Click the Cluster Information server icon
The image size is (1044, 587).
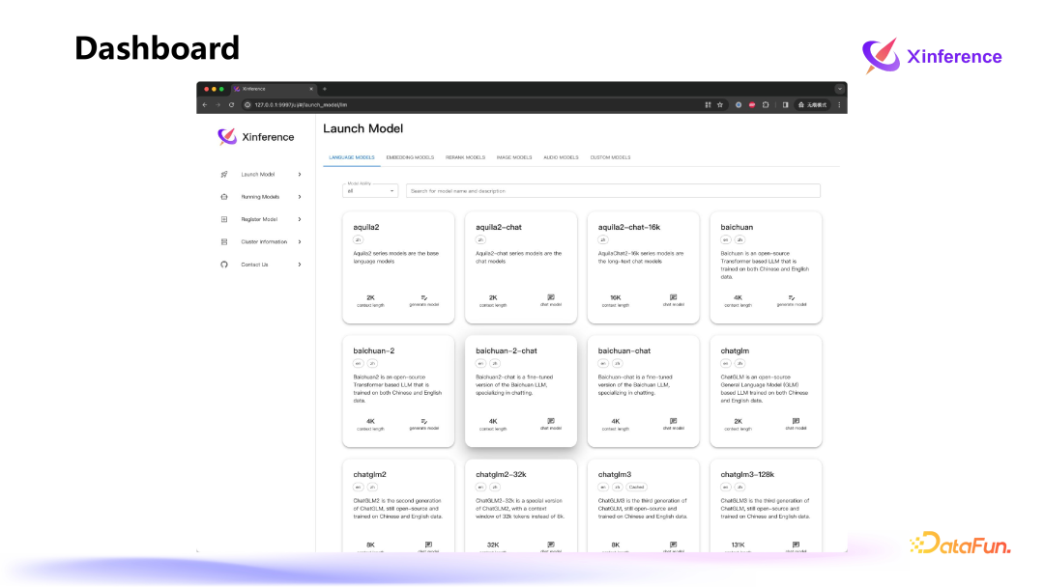coord(224,242)
